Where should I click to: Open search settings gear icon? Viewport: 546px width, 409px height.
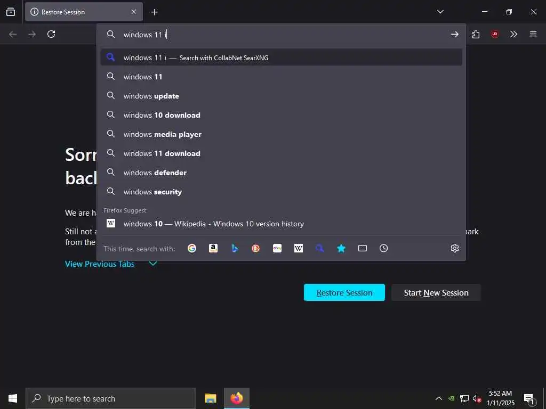coord(455,248)
